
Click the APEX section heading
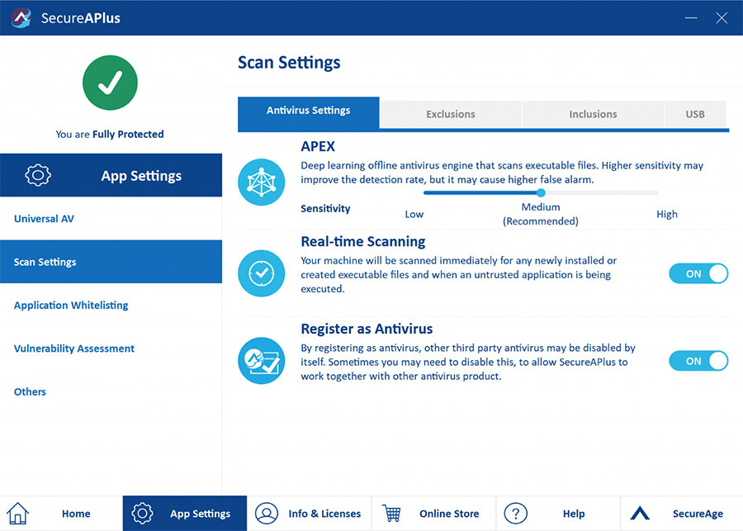tap(318, 146)
